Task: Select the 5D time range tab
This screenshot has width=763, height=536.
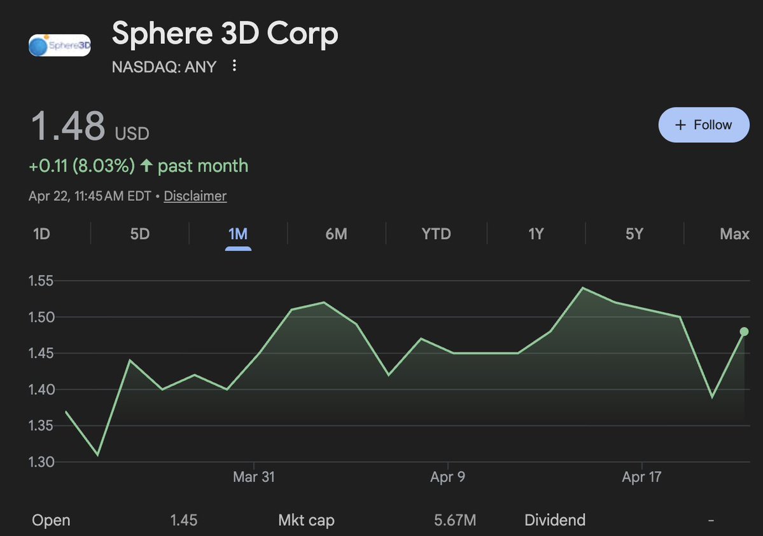Action: (x=139, y=234)
